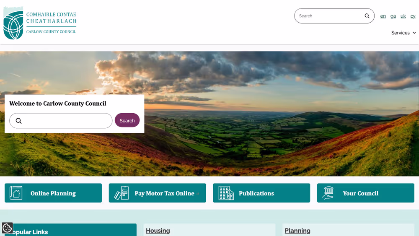
Task: Switch language to Welsh (cy)
Action: pos(413,16)
